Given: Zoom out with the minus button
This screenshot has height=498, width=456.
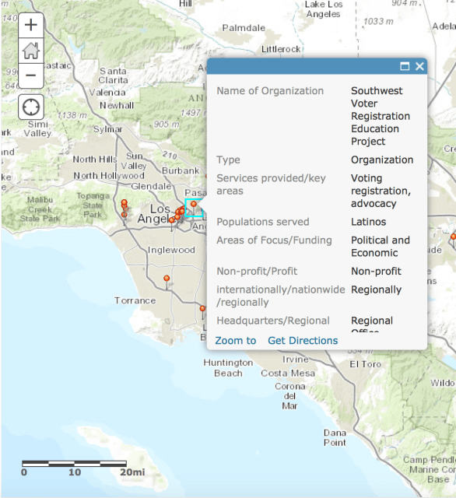Looking at the screenshot, I should coord(31,75).
